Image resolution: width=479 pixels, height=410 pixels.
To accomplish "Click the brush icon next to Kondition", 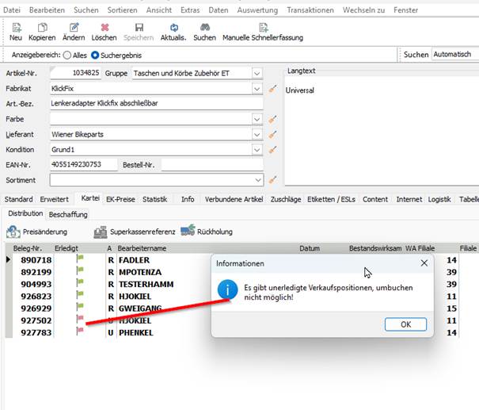I will pyautogui.click(x=272, y=150).
